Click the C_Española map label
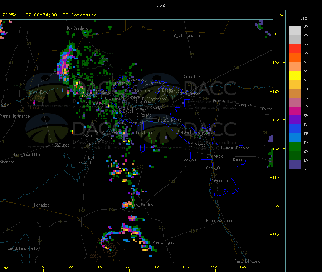Screen dimensions: 322x272 (155, 83)
